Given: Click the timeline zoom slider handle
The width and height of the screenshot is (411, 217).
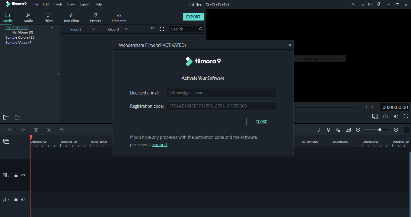Looking at the screenshot, I should 380,130.
